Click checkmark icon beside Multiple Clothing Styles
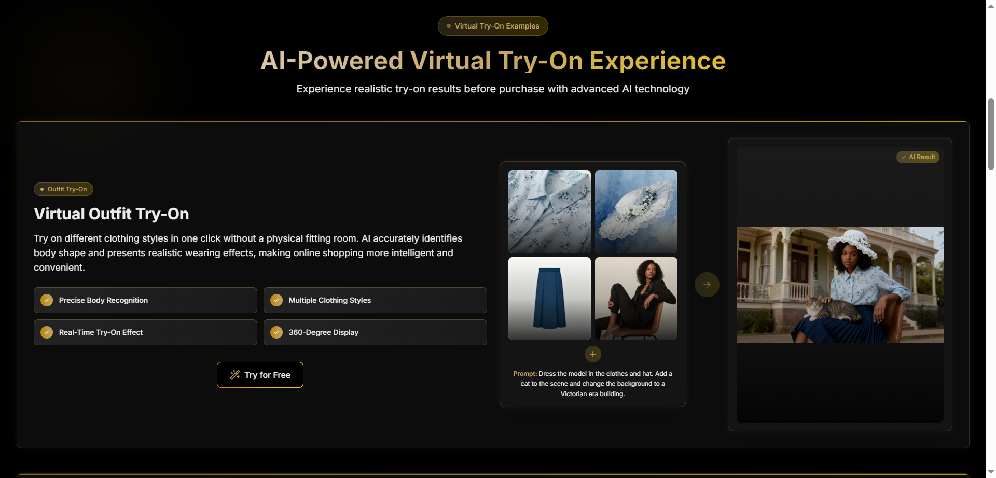 [x=276, y=300]
